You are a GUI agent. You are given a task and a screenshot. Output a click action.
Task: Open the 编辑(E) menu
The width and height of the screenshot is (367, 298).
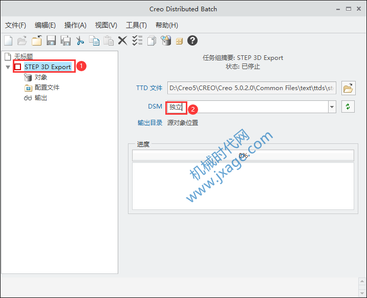coord(45,25)
